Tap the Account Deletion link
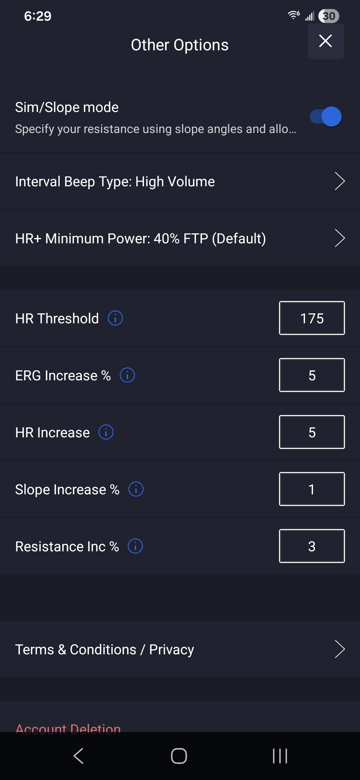Viewport: 360px width, 780px height. click(68, 728)
